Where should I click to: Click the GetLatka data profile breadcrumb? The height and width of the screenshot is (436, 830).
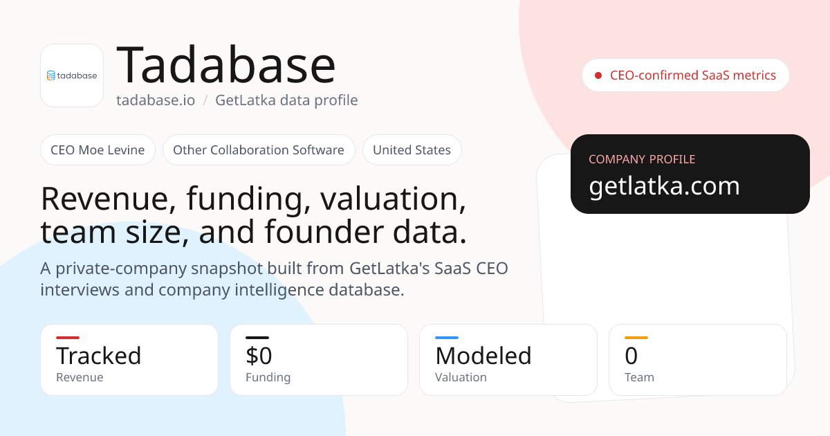tap(286, 100)
